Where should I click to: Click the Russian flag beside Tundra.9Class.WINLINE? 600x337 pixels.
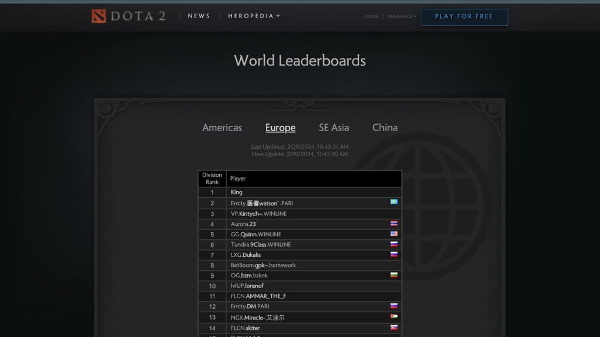pos(394,245)
